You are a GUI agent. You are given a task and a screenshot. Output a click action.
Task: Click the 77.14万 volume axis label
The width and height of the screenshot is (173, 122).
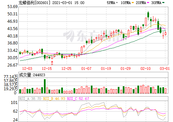coord(11,77)
